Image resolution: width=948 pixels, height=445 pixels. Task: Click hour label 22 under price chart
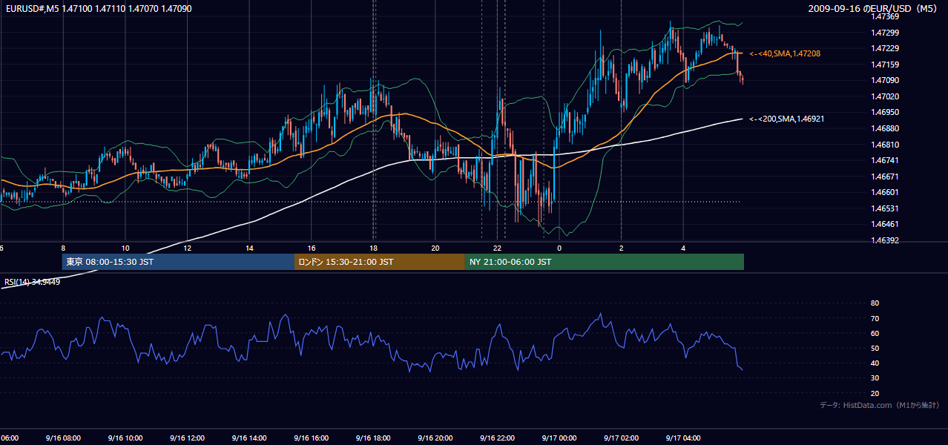click(498, 248)
